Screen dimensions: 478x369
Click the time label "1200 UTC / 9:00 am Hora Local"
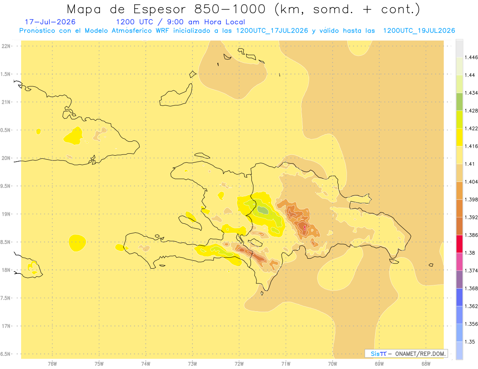click(x=180, y=22)
